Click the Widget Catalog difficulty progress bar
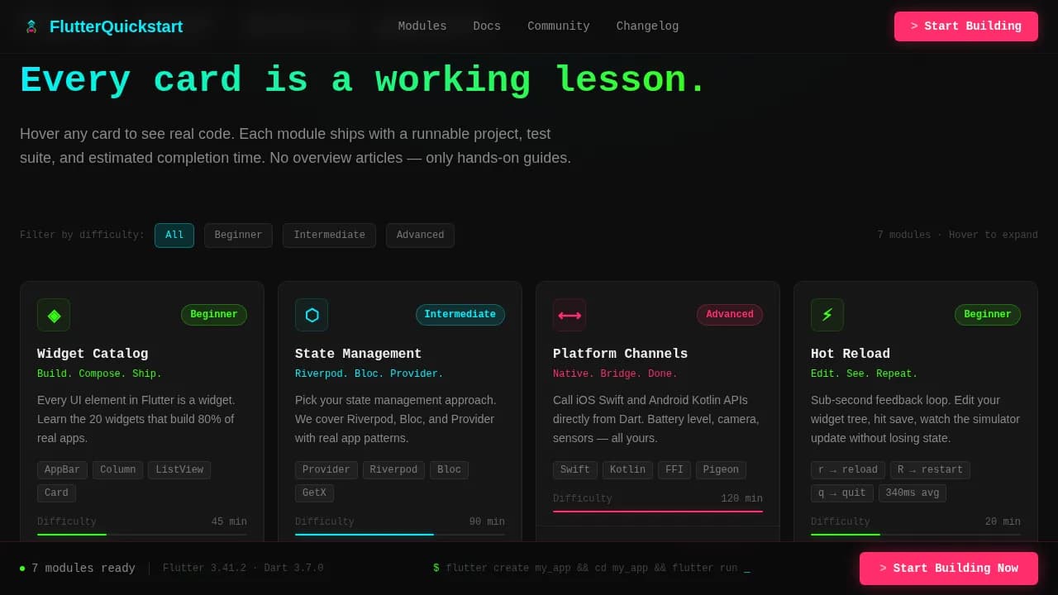The width and height of the screenshot is (1058, 595). tap(142, 535)
